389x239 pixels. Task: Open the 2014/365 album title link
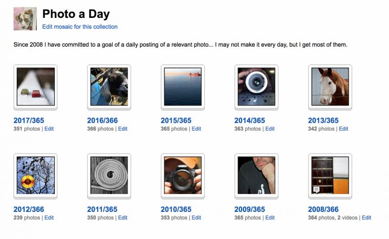(250, 120)
